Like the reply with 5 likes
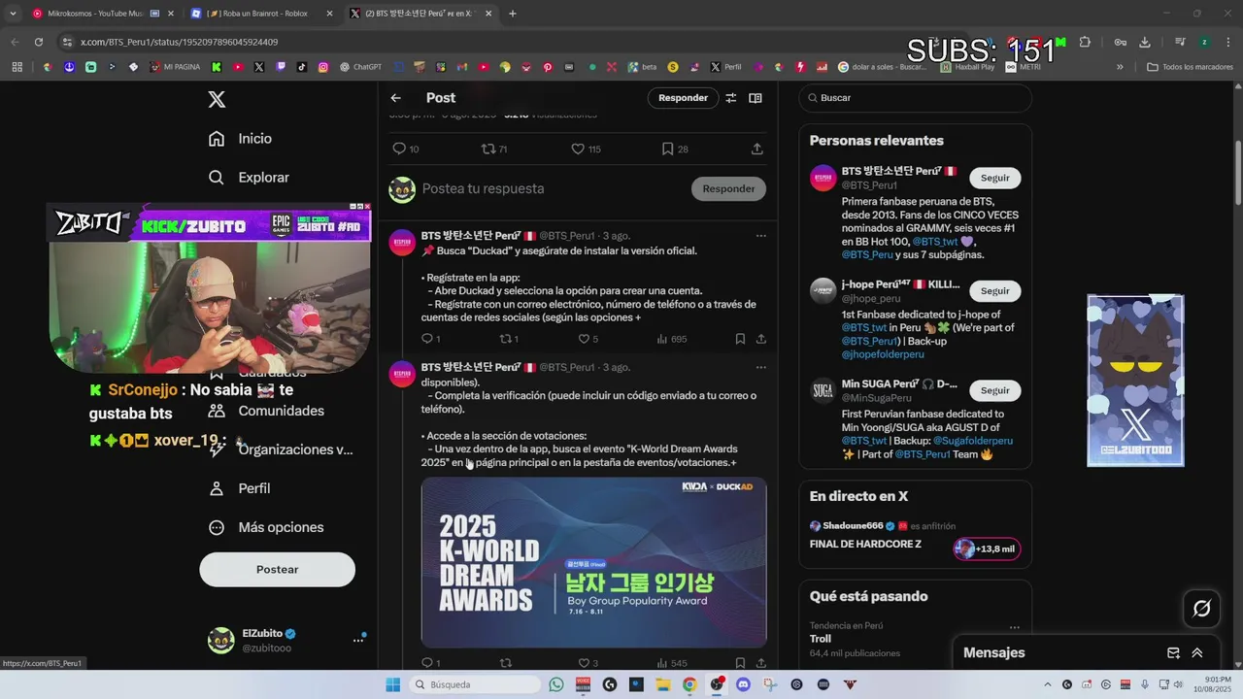The image size is (1243, 699). click(584, 339)
